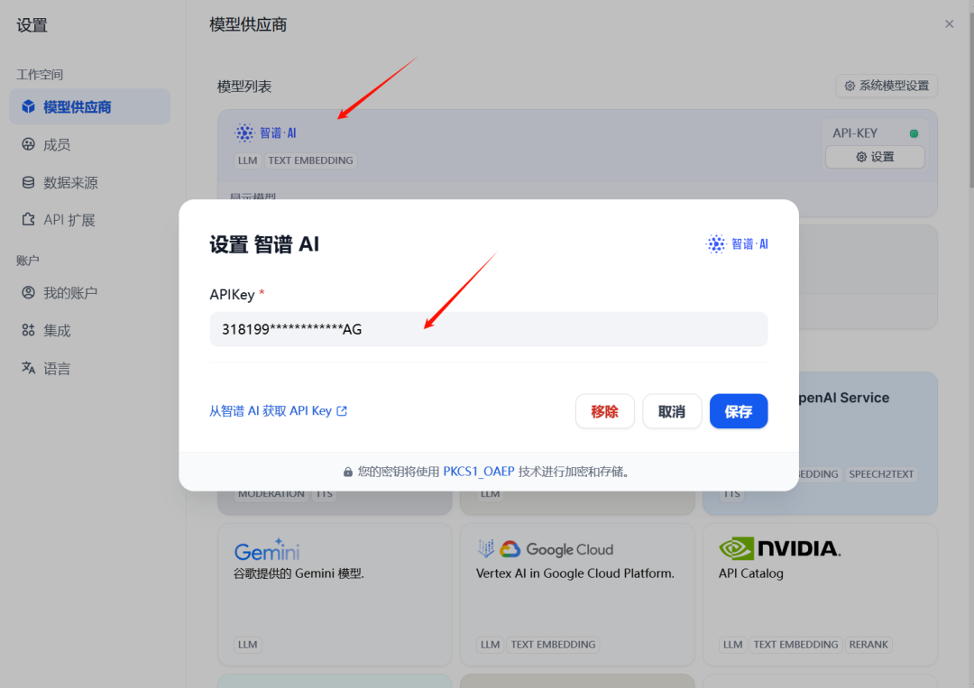Click the user circle icon beside 我的账户
This screenshot has width=974, height=688.
coord(29,292)
